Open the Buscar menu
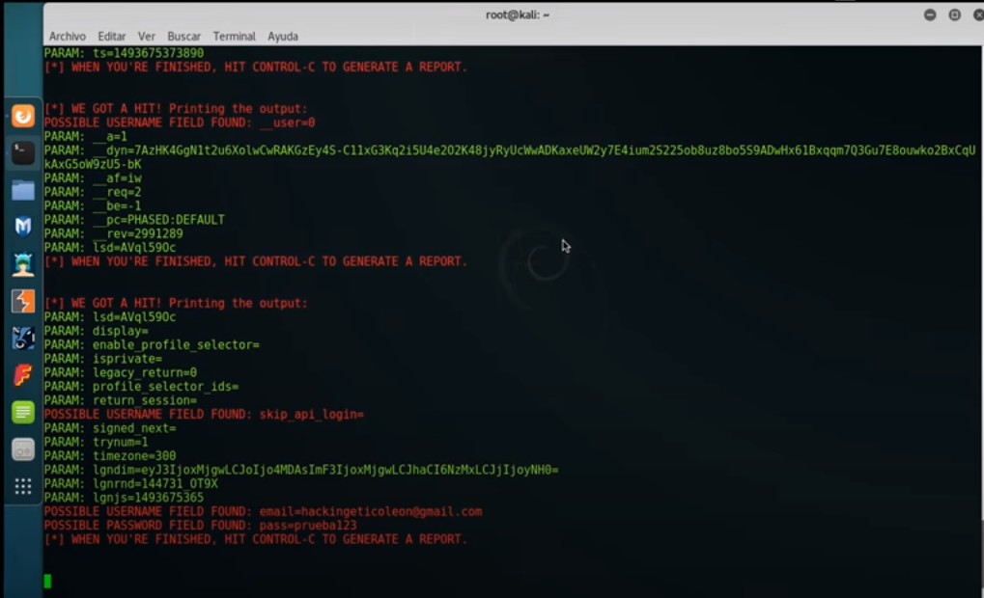Screen dimensions: 984x598 183,37
